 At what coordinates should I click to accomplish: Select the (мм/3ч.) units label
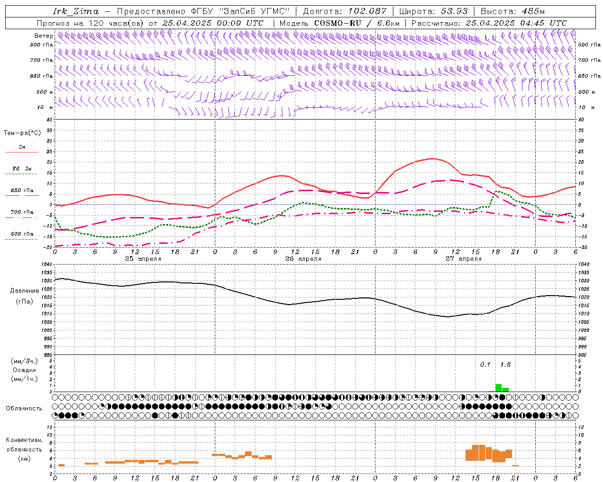(x=24, y=361)
